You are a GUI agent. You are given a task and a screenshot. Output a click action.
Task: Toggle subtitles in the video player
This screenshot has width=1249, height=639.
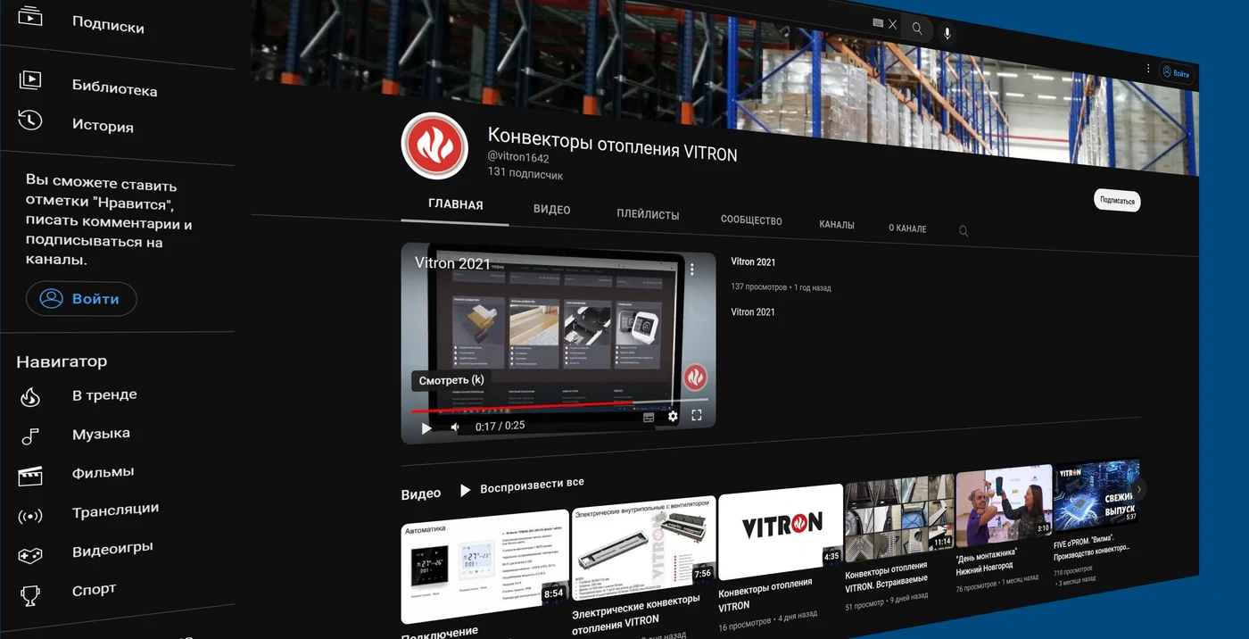click(x=649, y=418)
